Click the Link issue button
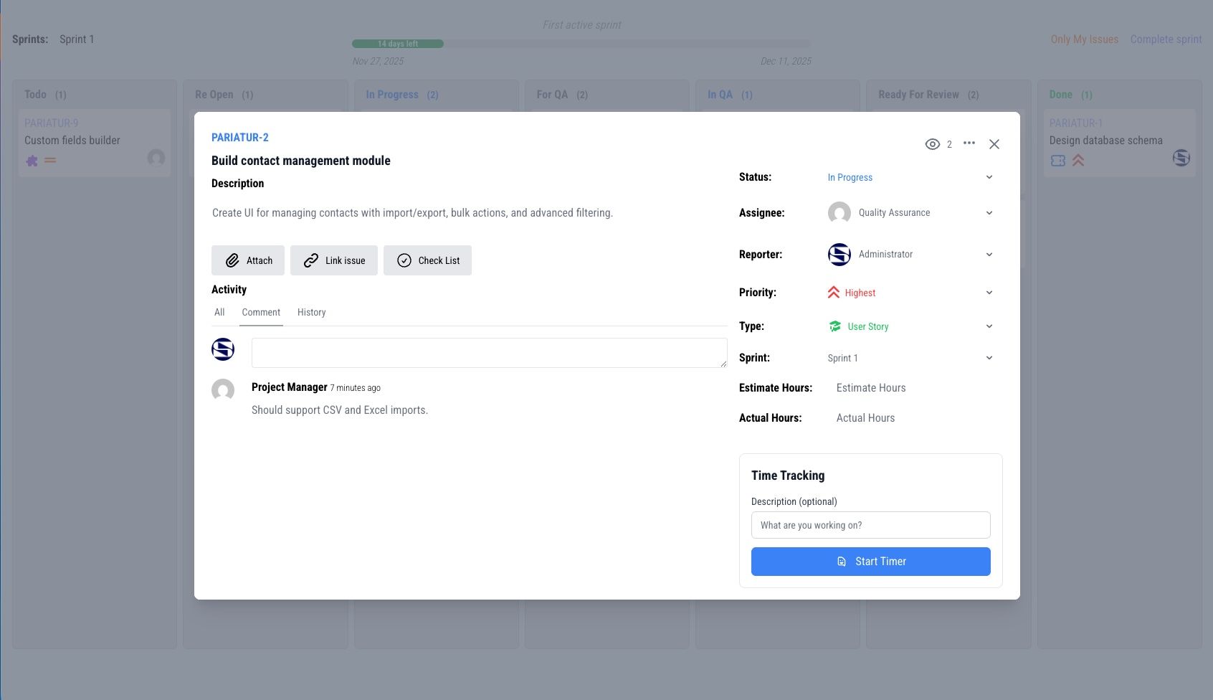The image size is (1213, 700). (x=334, y=260)
